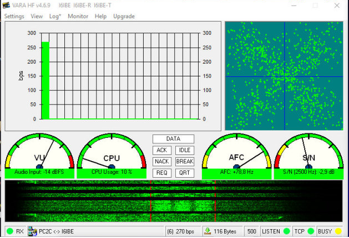Viewport: 349px width, 238px height.
Task: Click the LISTEN label in status bar
Action: [x=271, y=231]
